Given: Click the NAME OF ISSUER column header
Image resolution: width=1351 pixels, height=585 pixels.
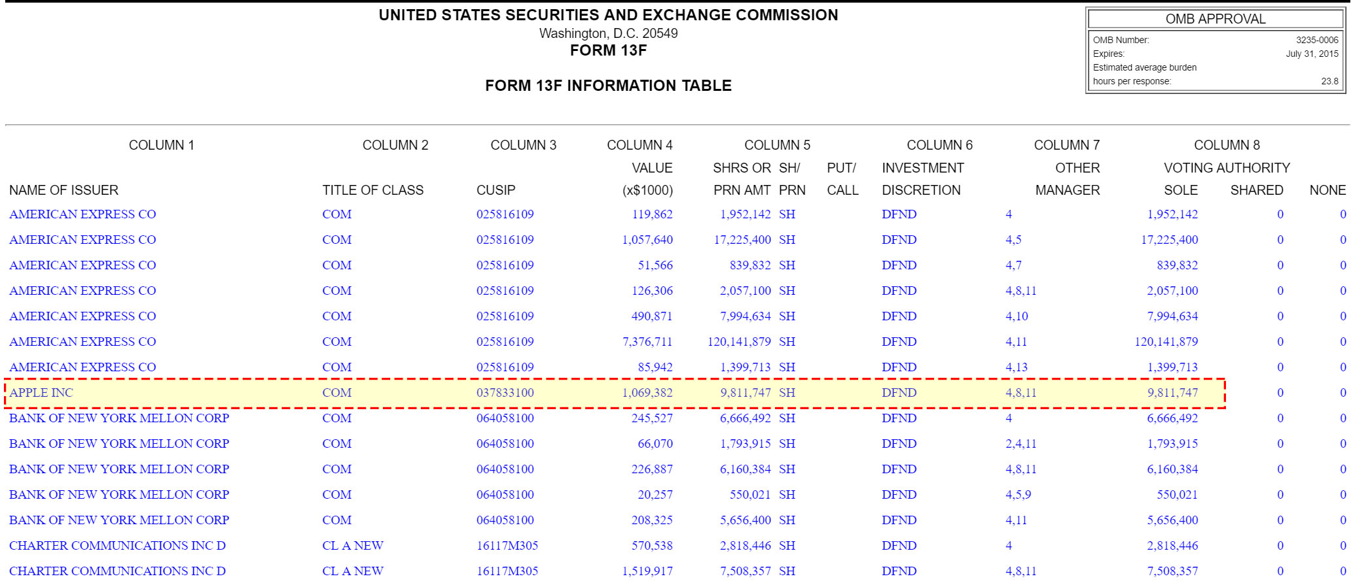Looking at the screenshot, I should [x=63, y=190].
